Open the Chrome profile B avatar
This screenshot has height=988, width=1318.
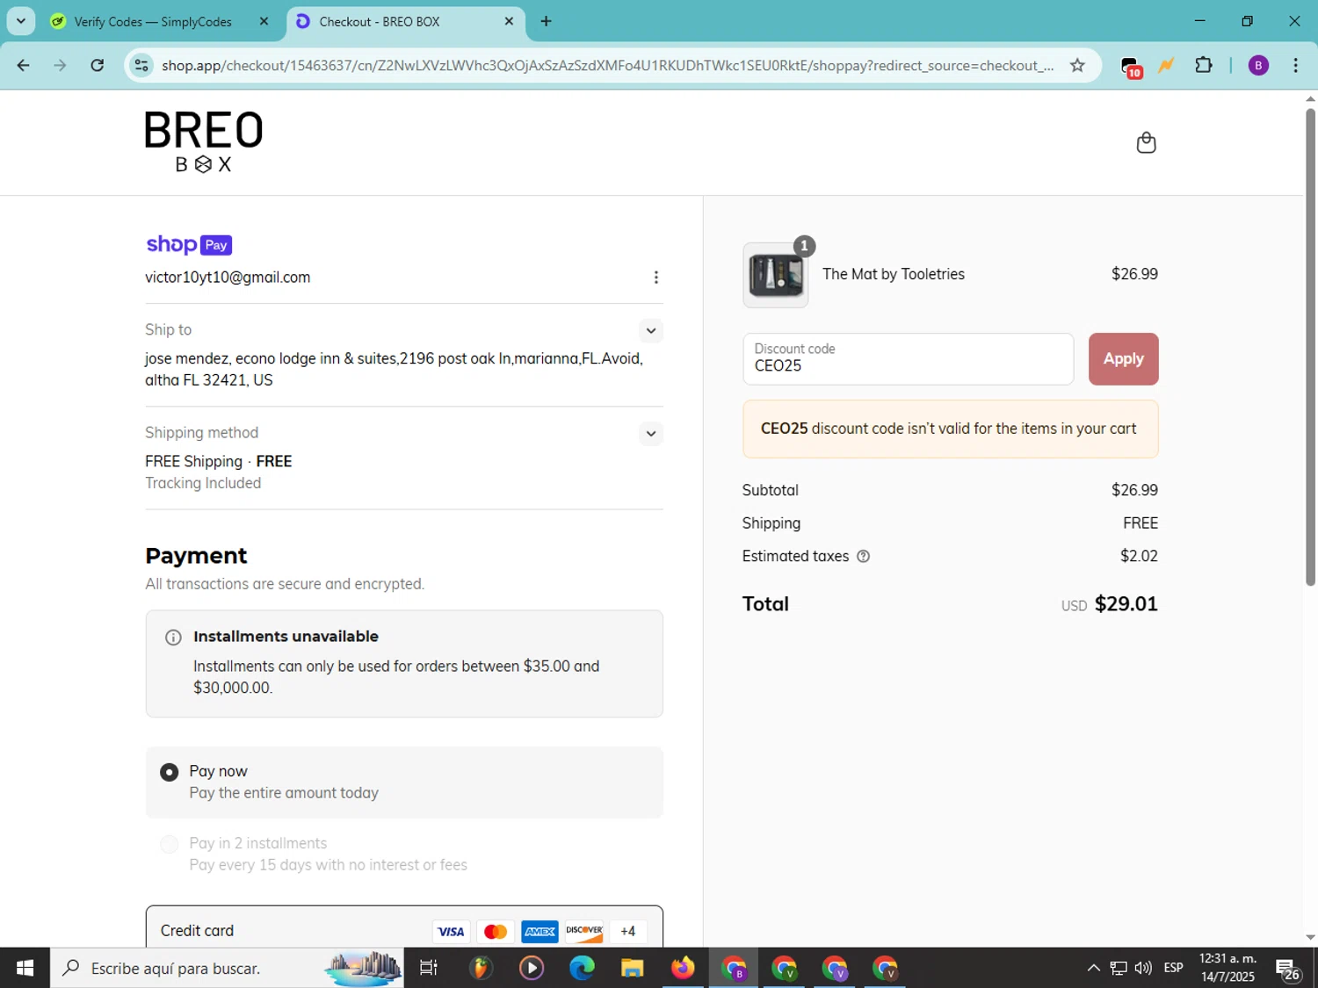[x=1258, y=65]
